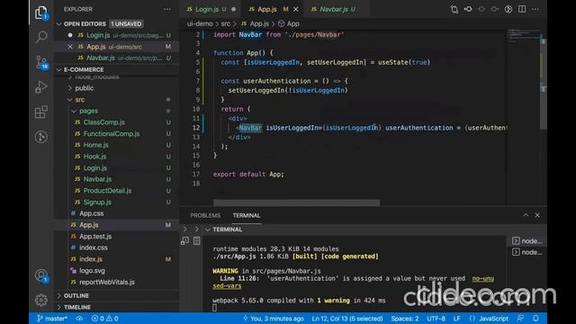Open the Manage gear icon
This screenshot has height=324, width=576.
click(41, 300)
